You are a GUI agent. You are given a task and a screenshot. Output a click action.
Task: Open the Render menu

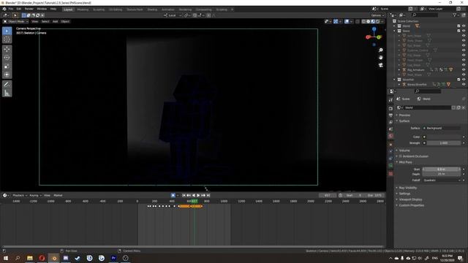click(29, 9)
